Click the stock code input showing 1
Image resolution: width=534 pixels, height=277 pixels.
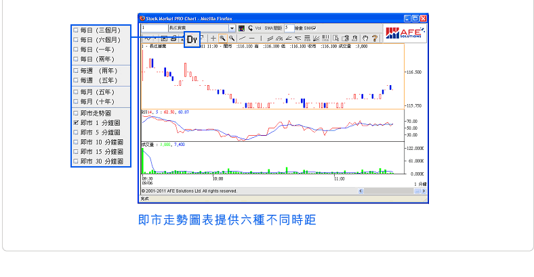coord(155,28)
